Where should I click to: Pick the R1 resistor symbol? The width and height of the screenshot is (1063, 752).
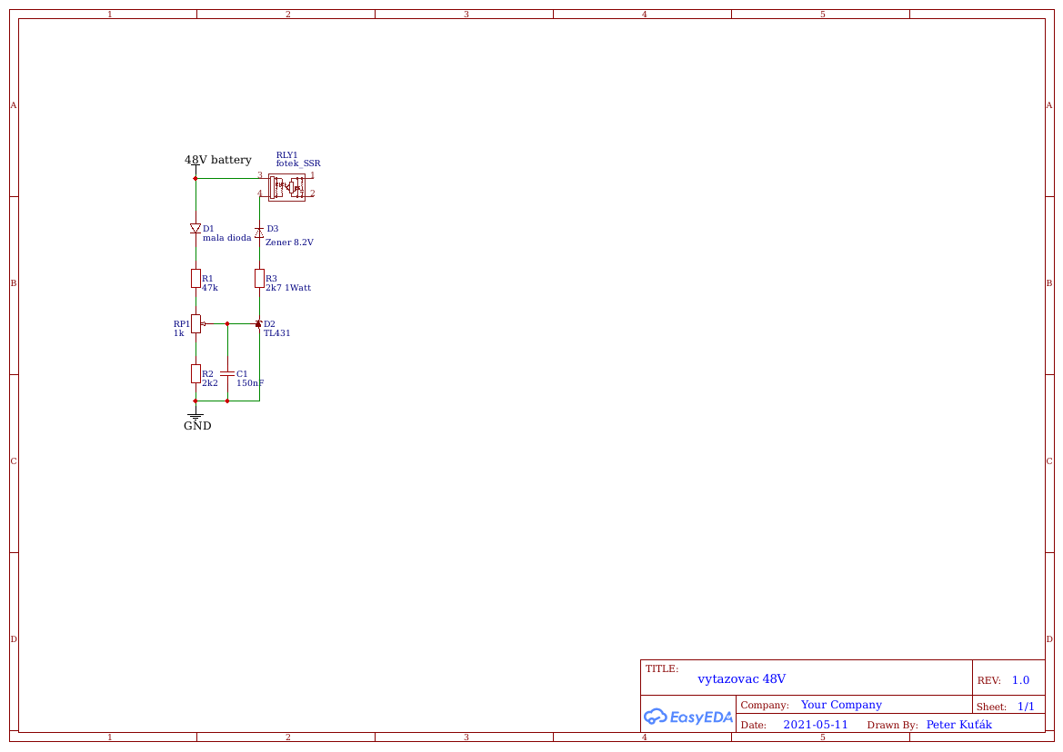click(196, 278)
